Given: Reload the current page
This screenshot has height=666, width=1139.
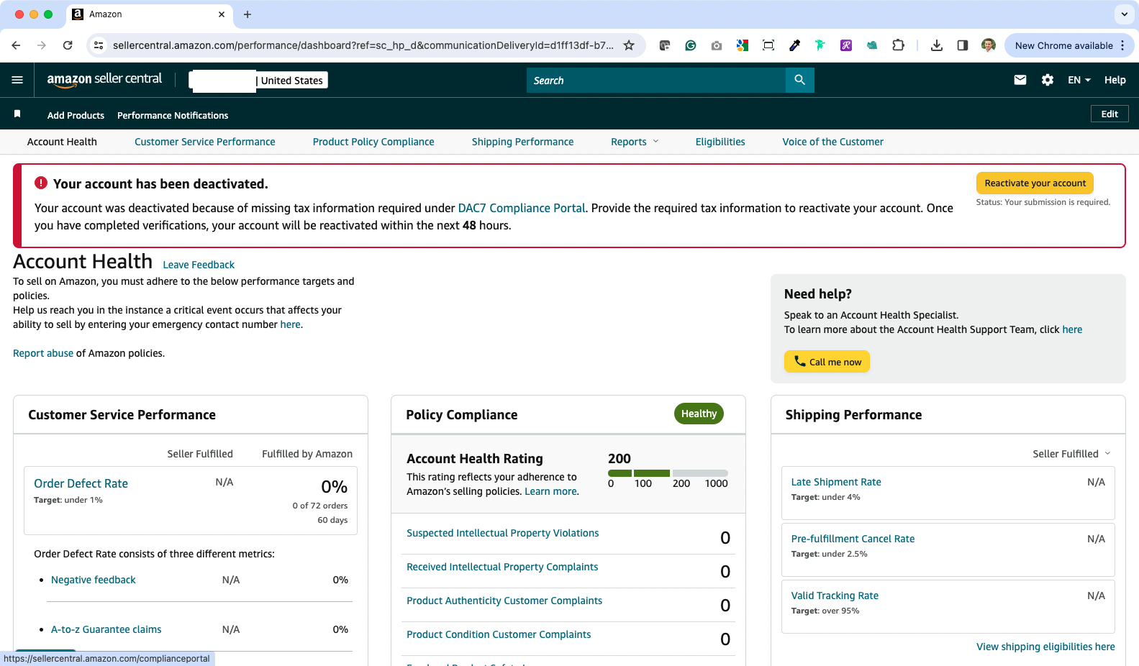Looking at the screenshot, I should tap(68, 45).
